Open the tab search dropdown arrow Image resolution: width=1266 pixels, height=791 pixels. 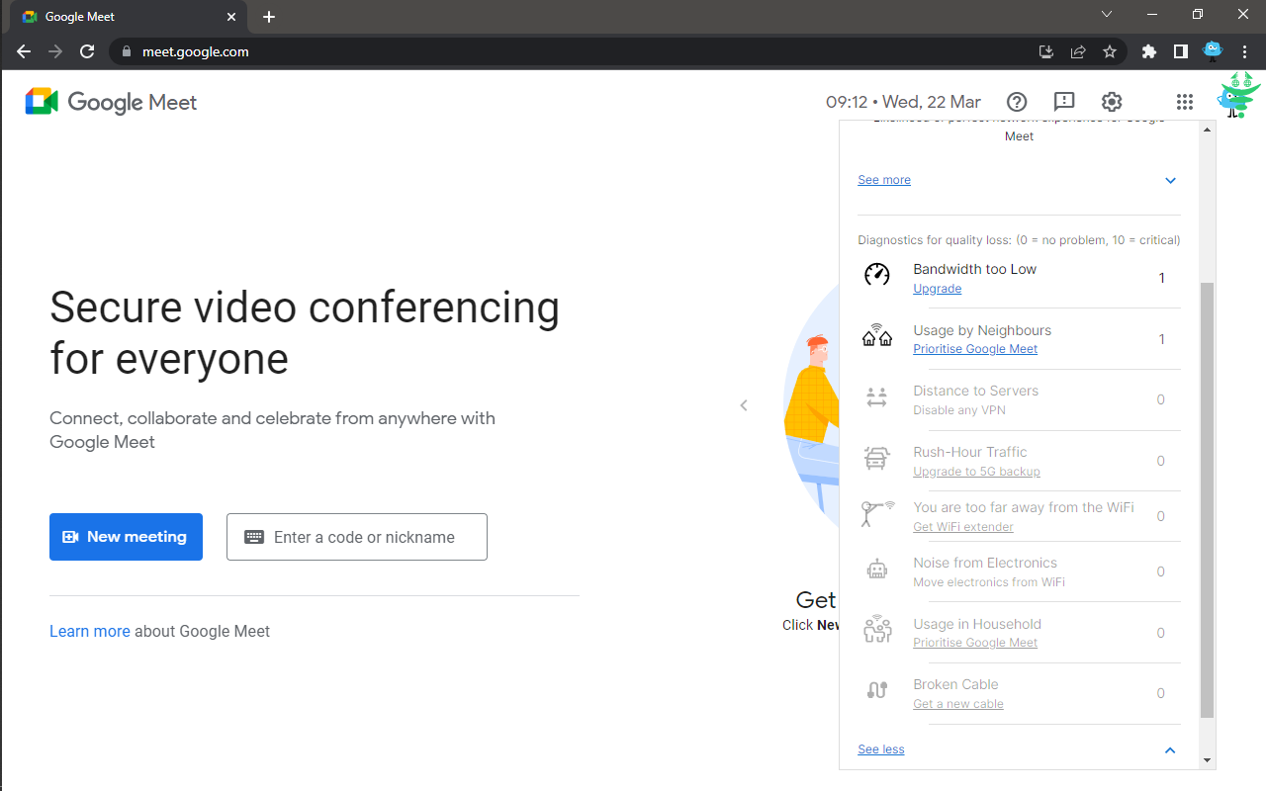(1107, 15)
